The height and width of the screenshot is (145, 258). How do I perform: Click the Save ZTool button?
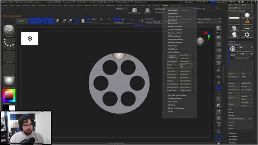[186, 55]
